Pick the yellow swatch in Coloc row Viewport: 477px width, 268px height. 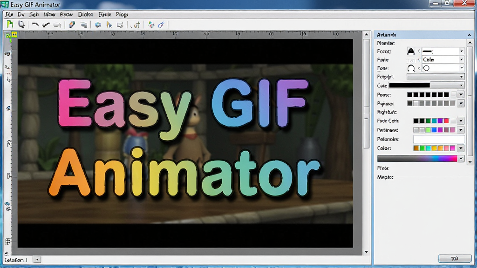tap(434, 148)
